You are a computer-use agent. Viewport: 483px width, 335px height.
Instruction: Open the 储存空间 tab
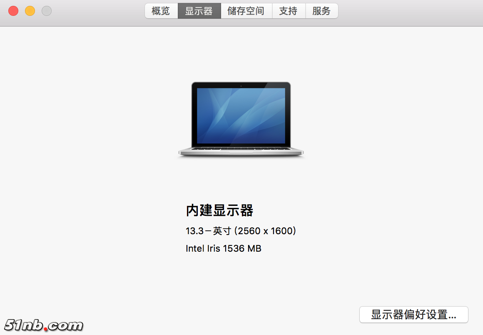246,11
